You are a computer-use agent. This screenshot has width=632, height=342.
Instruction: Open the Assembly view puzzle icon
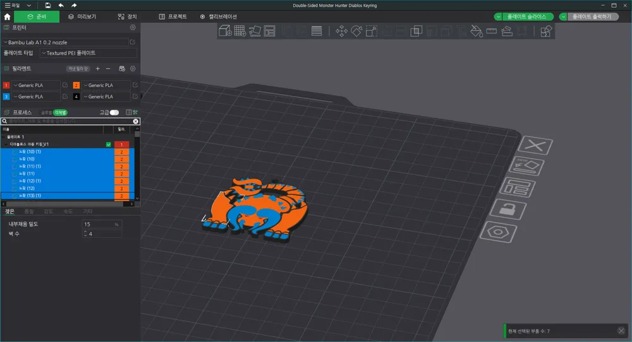pos(546,31)
